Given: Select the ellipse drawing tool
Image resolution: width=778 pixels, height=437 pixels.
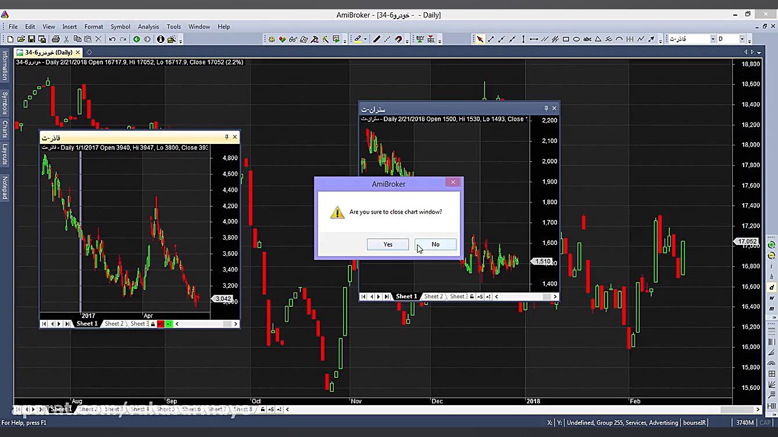Looking at the screenshot, I should [576, 39].
